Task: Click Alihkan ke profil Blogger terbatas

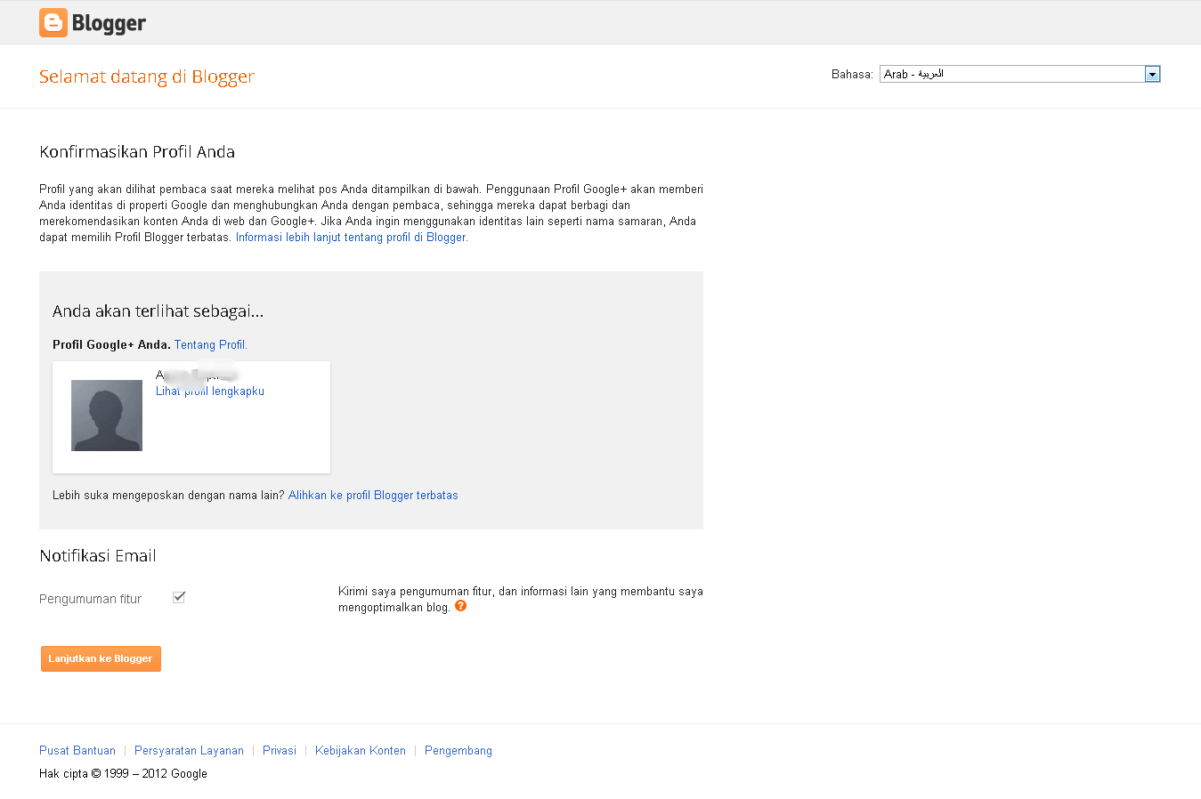Action: (x=373, y=496)
